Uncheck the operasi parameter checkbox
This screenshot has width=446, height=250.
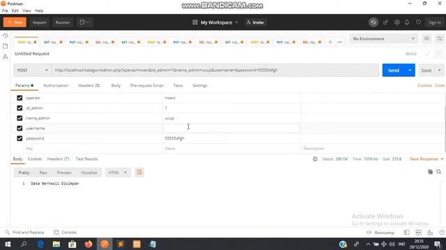tap(20, 98)
